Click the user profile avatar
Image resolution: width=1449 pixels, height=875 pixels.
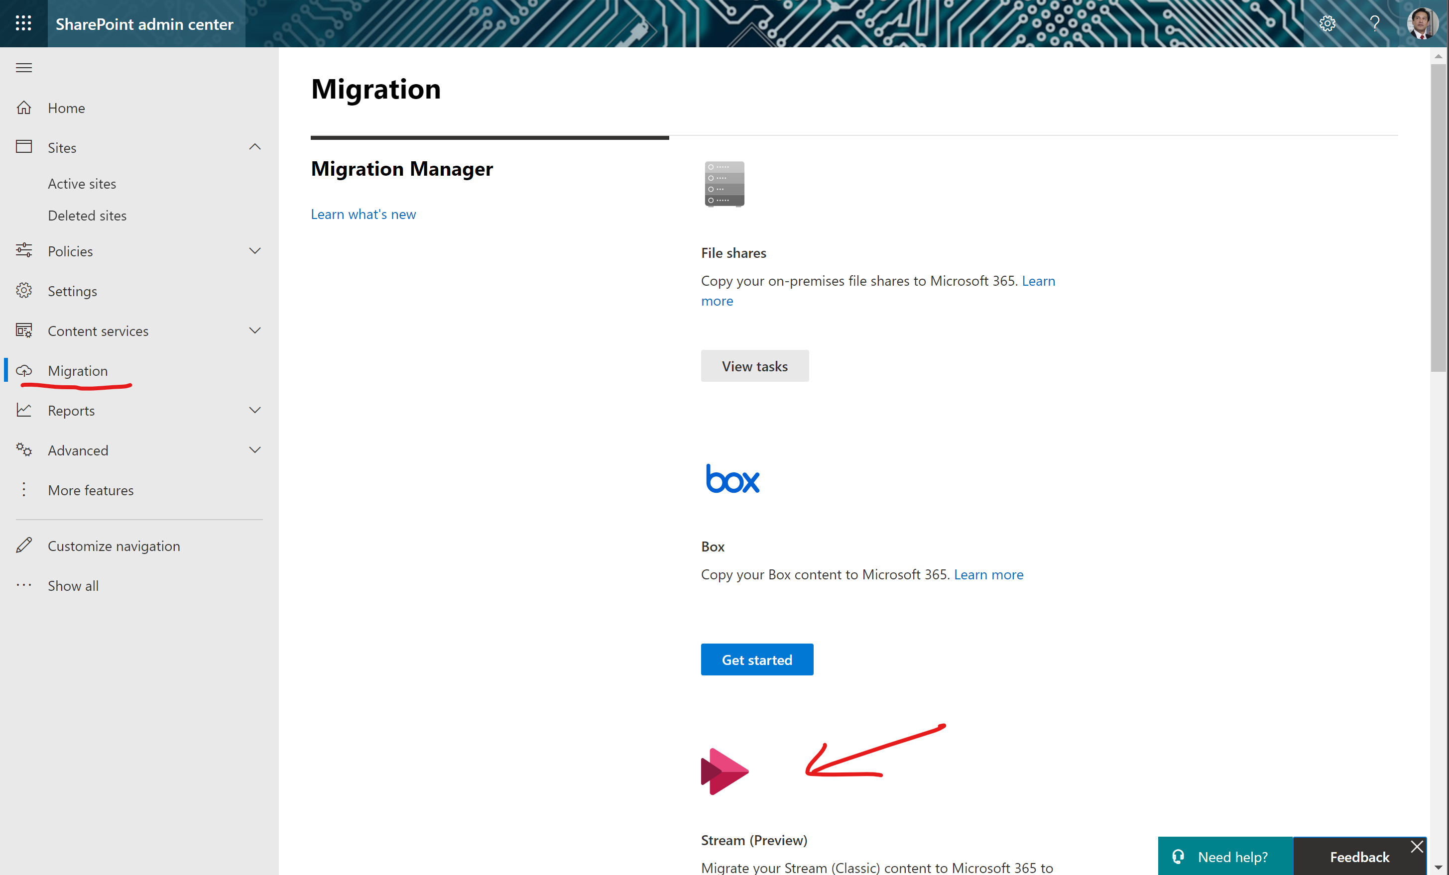coord(1422,23)
